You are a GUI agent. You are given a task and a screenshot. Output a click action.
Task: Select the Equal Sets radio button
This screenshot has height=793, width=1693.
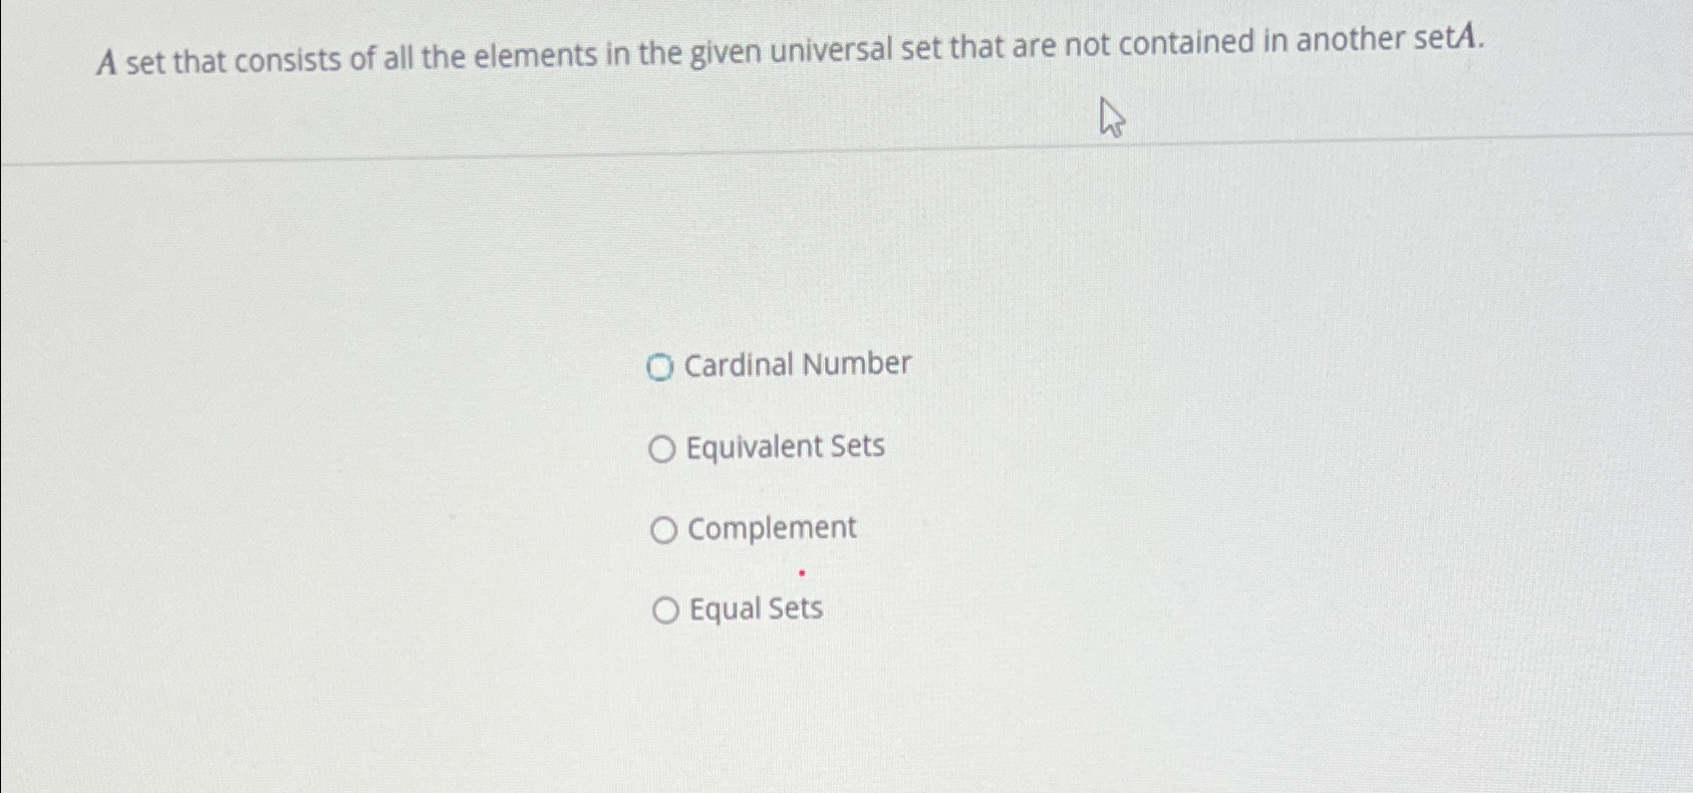tap(664, 610)
